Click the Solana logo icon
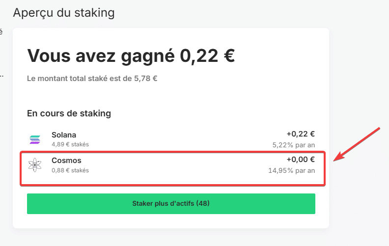 coord(35,139)
